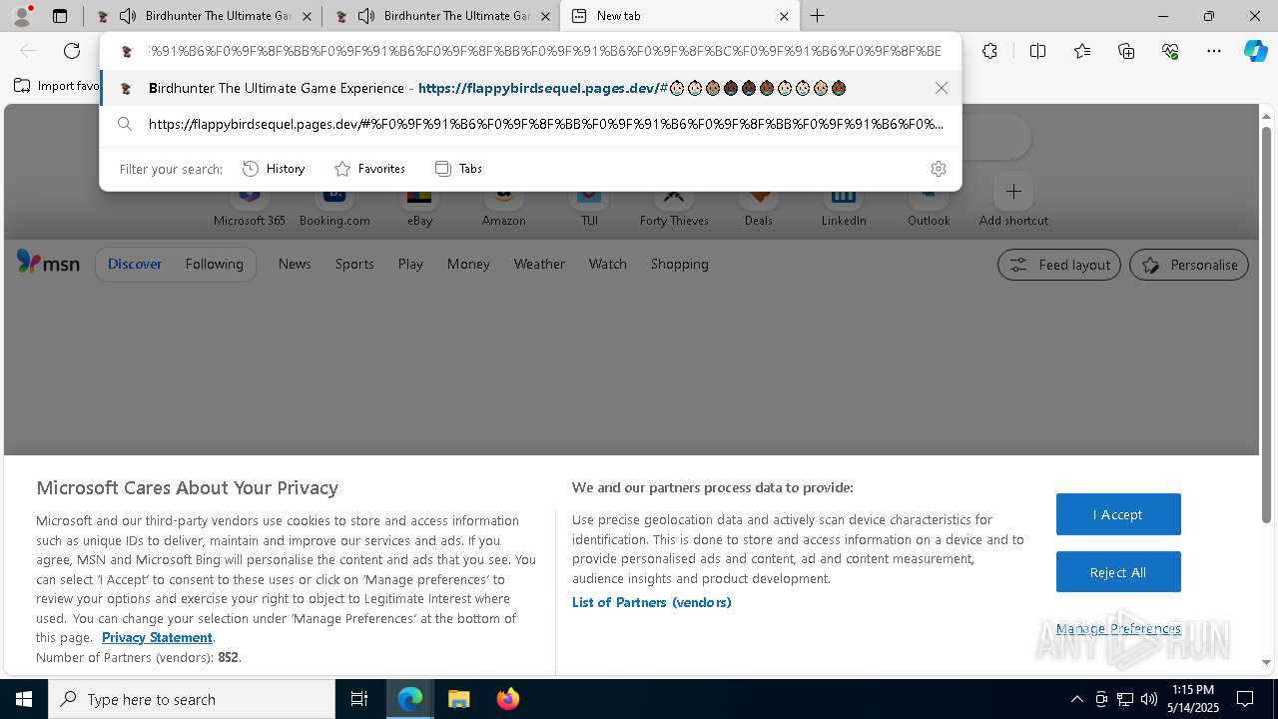Open Booking.com shortcut
Viewport: 1278px width, 719px height.
point(334,205)
